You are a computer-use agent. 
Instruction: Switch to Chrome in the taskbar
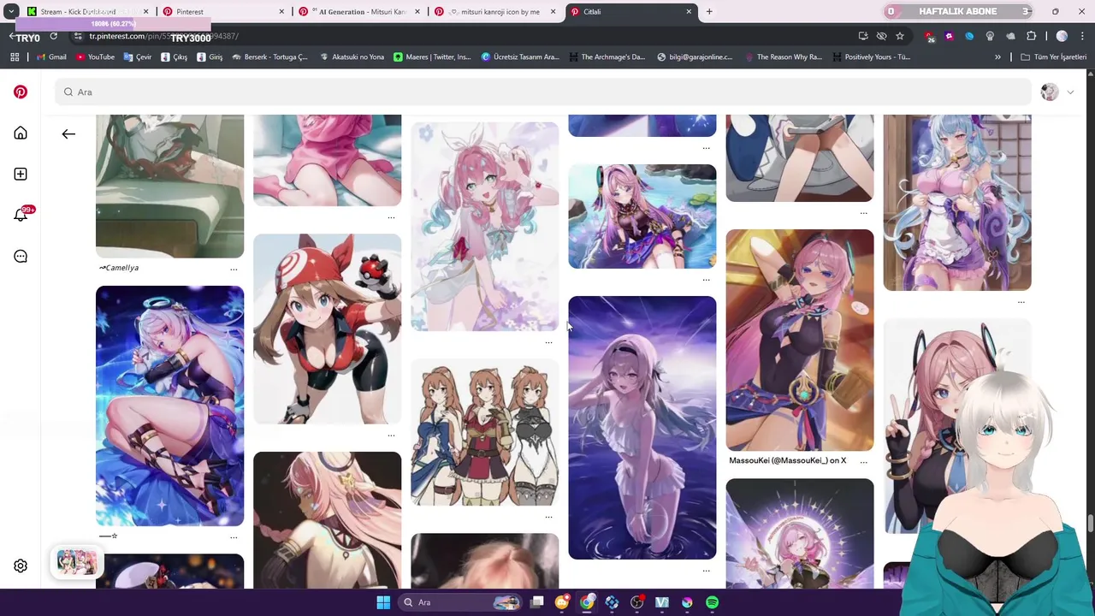click(587, 602)
